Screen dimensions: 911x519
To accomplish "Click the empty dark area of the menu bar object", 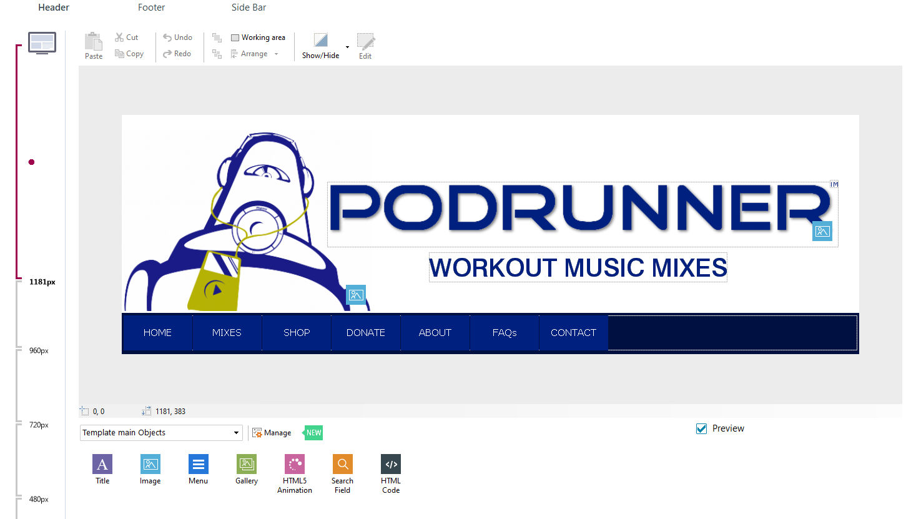I will (732, 333).
